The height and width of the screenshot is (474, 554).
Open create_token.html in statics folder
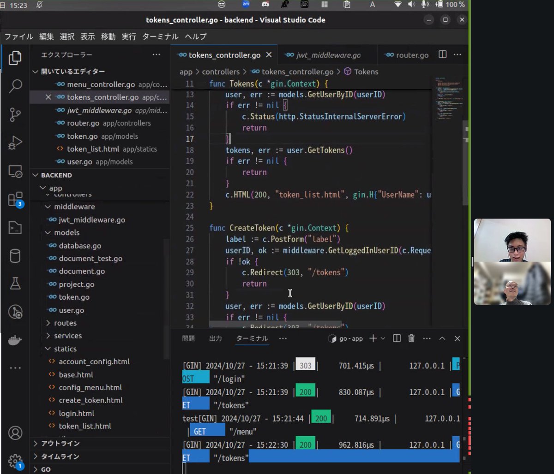[90, 400]
